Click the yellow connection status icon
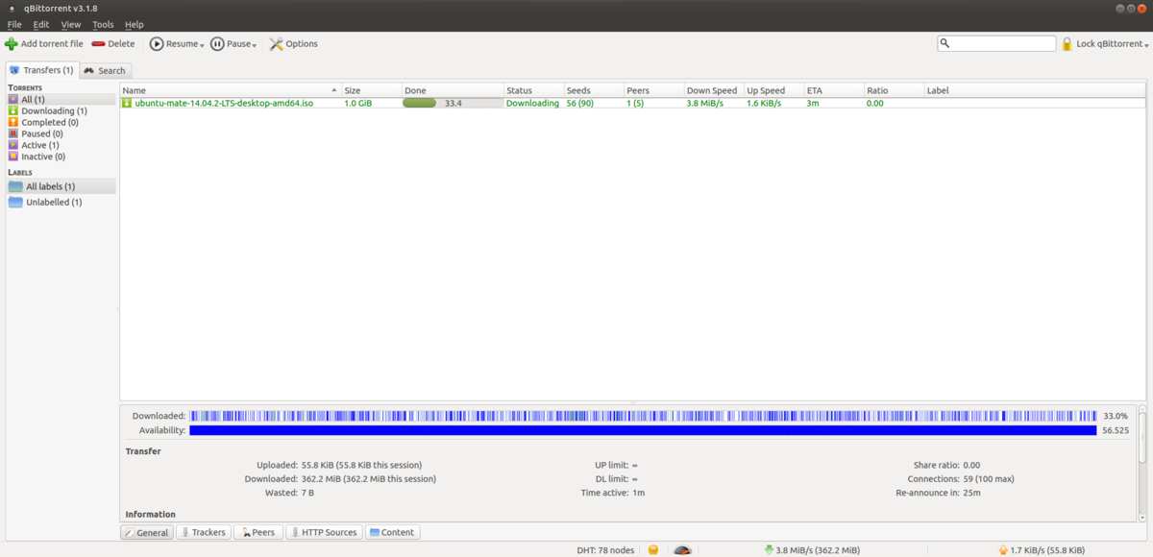The image size is (1153, 557). (x=653, y=549)
